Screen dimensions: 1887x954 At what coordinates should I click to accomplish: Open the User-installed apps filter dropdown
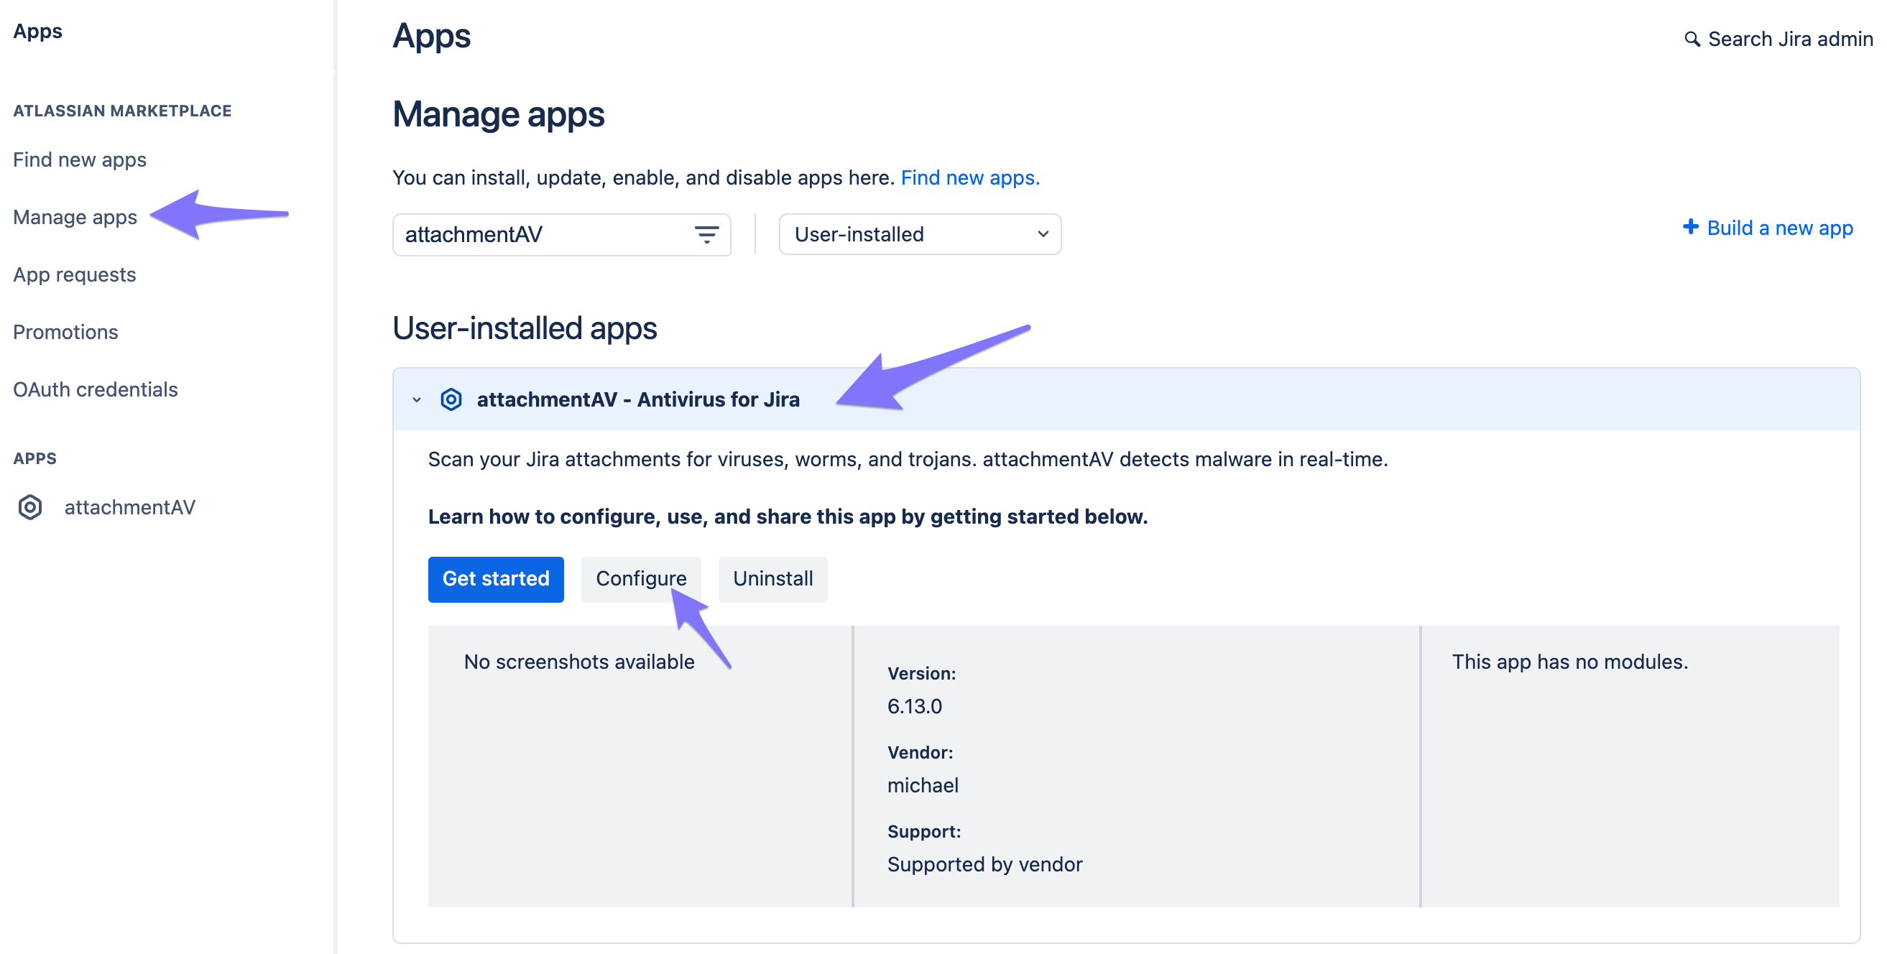(x=918, y=233)
